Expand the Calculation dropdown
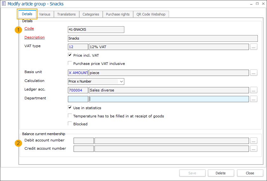The image size is (267, 181). point(121,81)
